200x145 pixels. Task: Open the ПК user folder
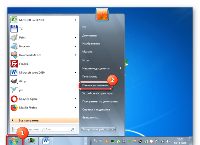pyautogui.click(x=84, y=27)
